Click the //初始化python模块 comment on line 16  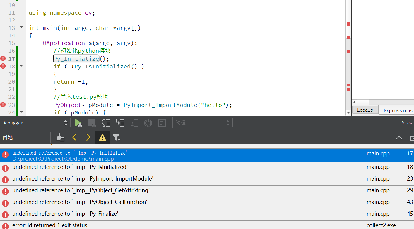coord(82,51)
